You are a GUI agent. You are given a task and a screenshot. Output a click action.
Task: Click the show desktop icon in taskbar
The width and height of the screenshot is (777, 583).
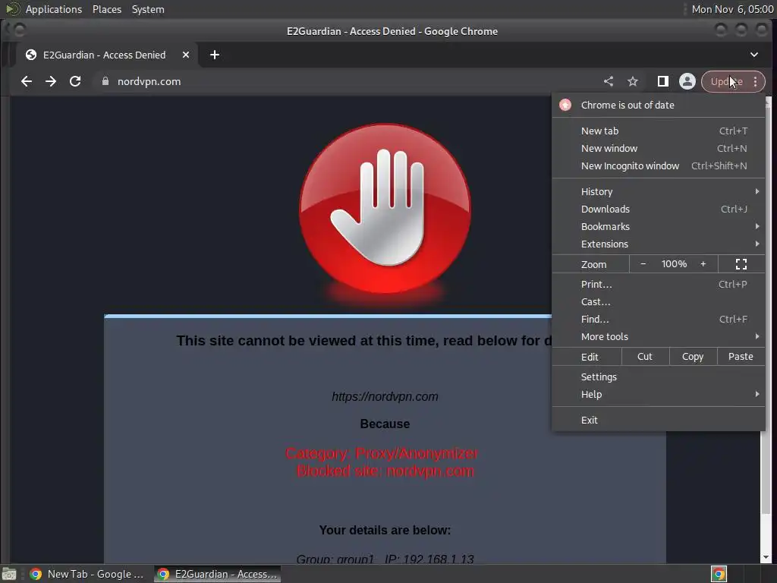[x=9, y=574]
